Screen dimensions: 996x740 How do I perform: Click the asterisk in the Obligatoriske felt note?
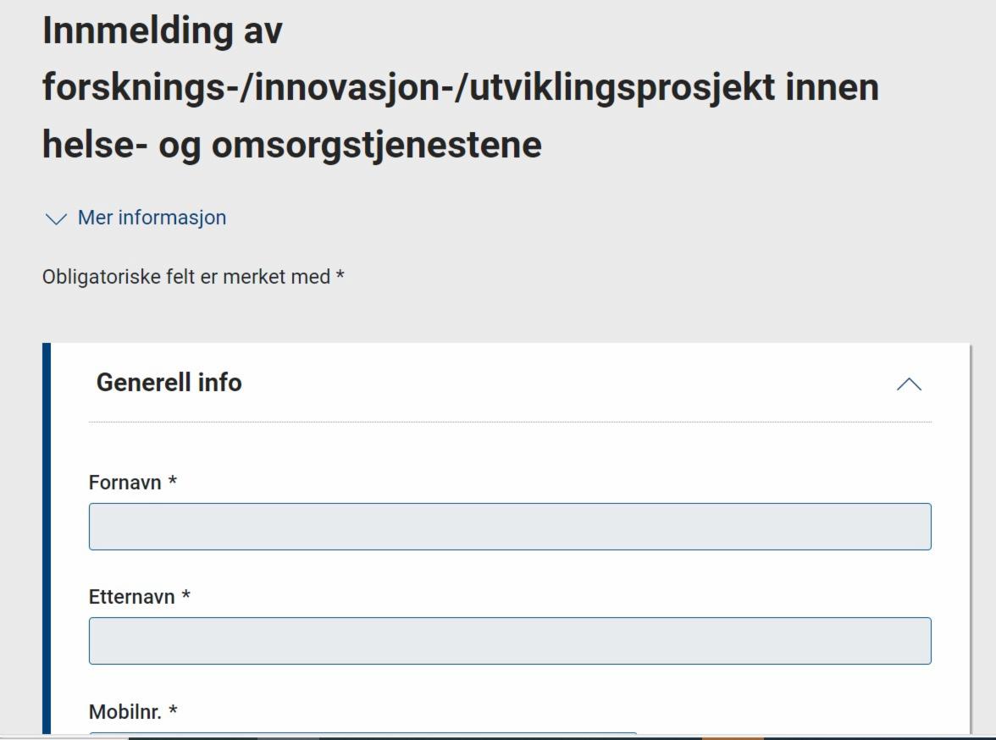tap(340, 277)
